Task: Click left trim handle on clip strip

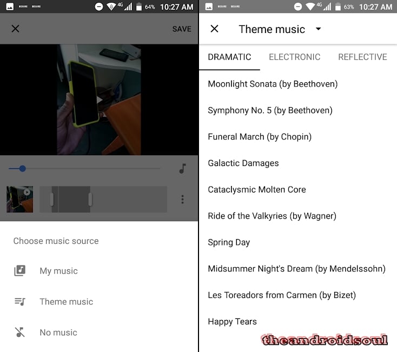Action: coord(51,199)
